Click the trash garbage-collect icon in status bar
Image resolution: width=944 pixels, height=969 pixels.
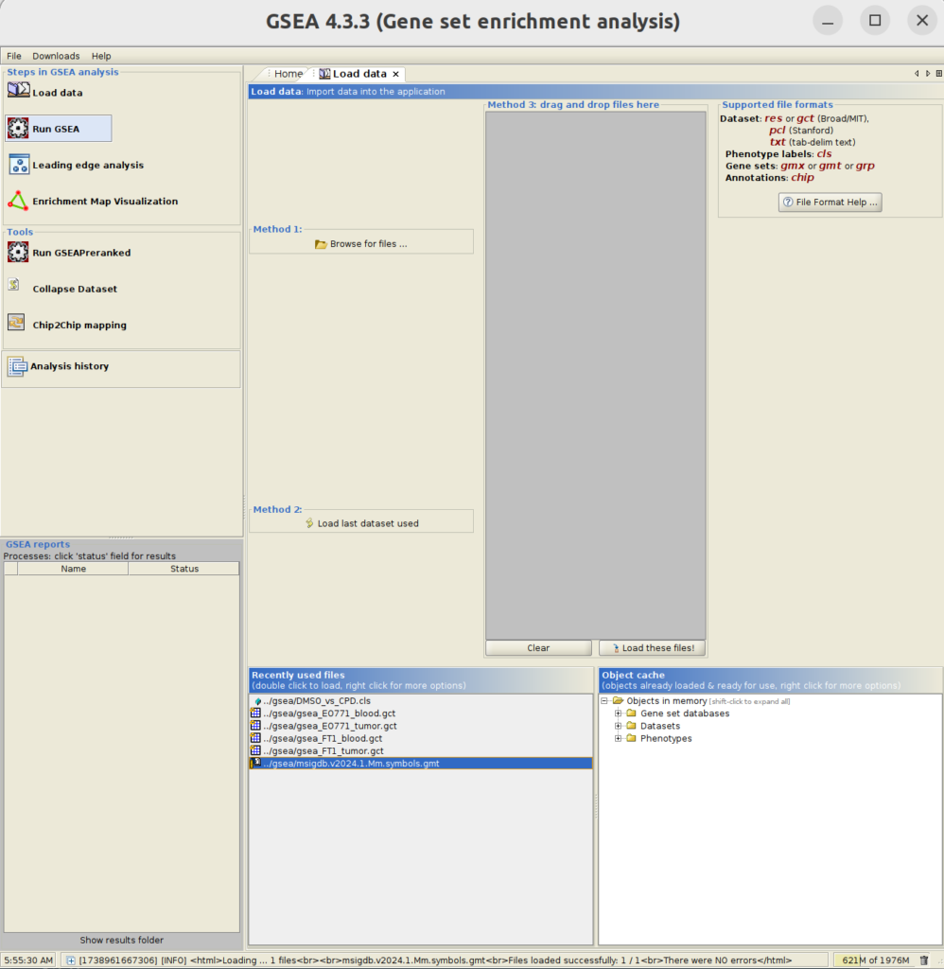(924, 960)
